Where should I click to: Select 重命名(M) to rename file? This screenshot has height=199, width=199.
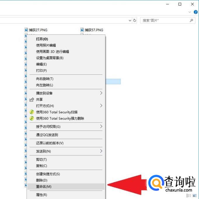66,186
